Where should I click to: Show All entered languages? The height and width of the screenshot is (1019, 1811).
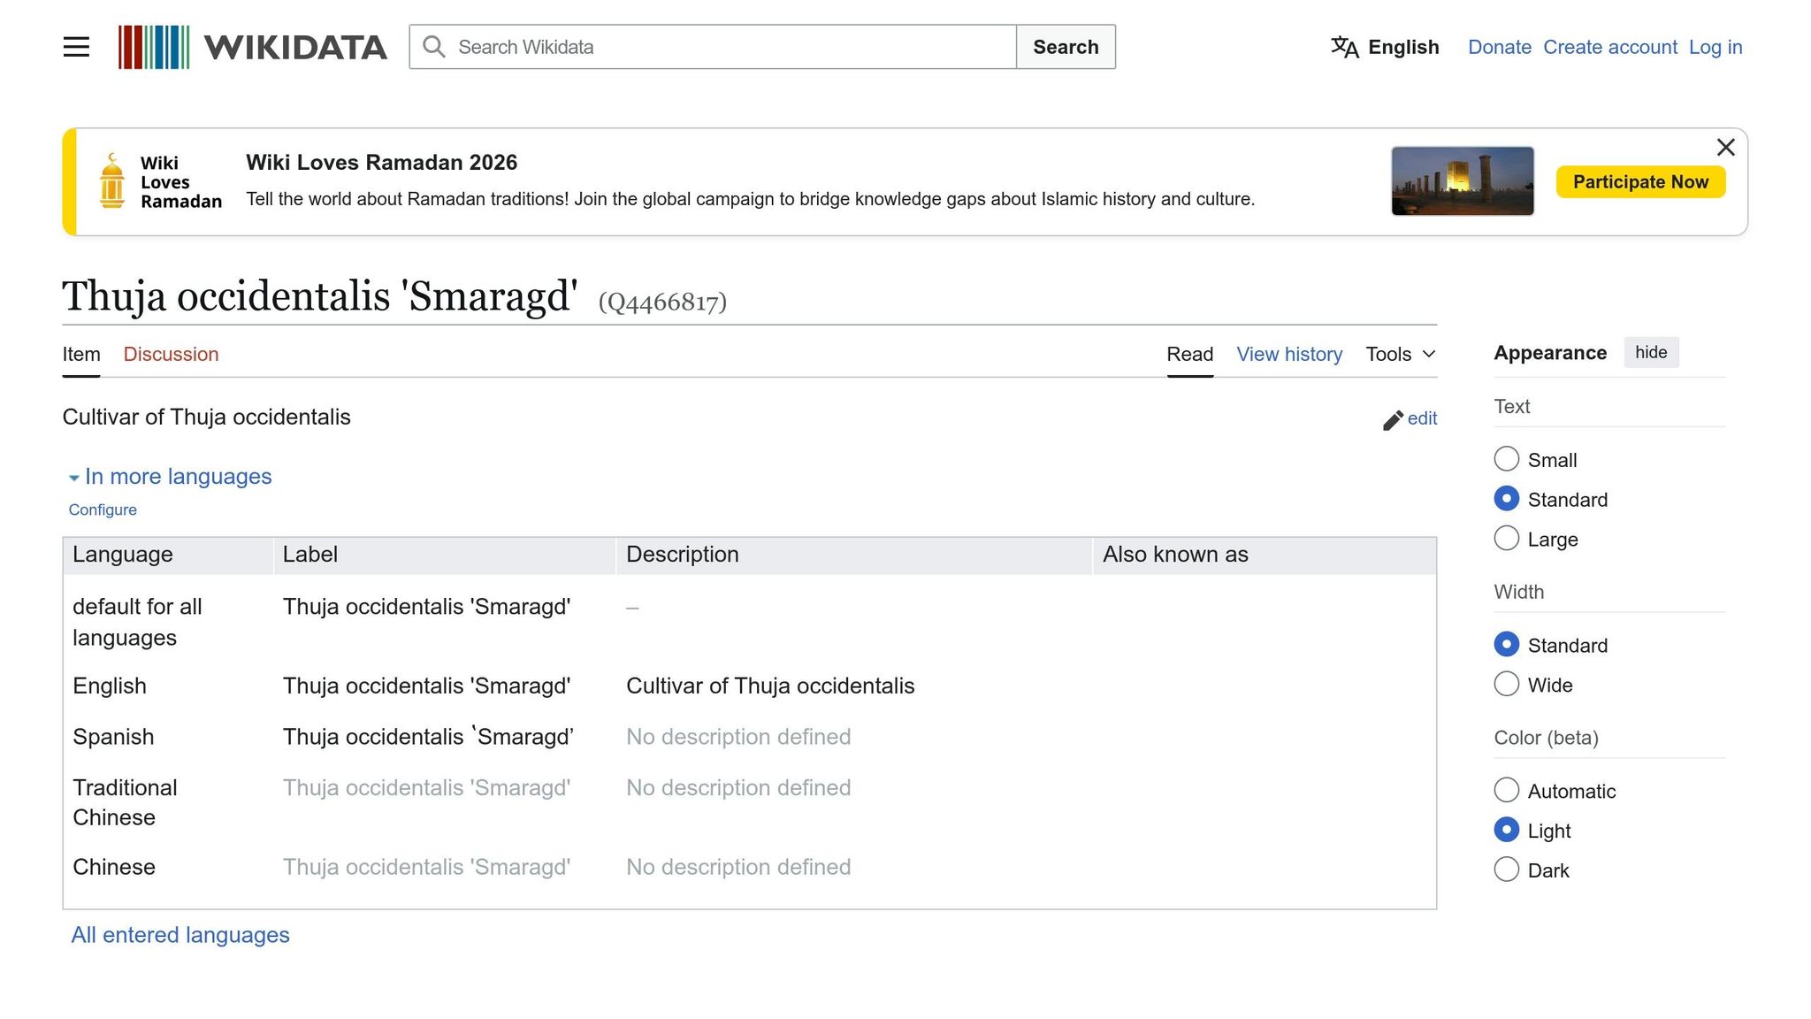point(180,935)
